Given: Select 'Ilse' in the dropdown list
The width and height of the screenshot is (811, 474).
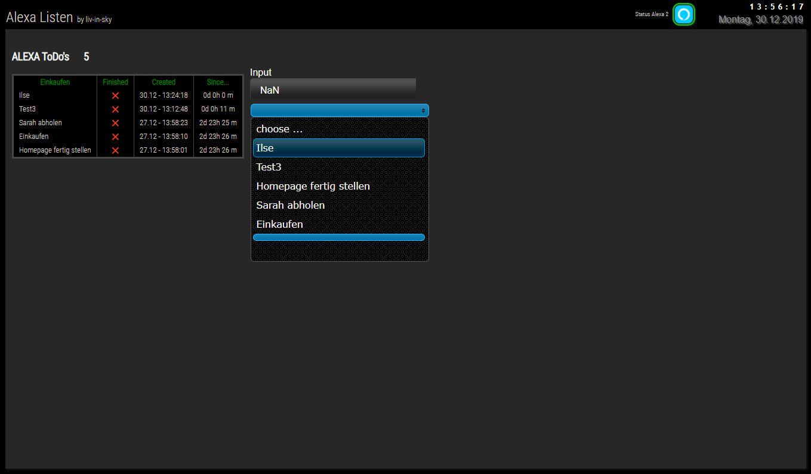Looking at the screenshot, I should click(x=339, y=148).
